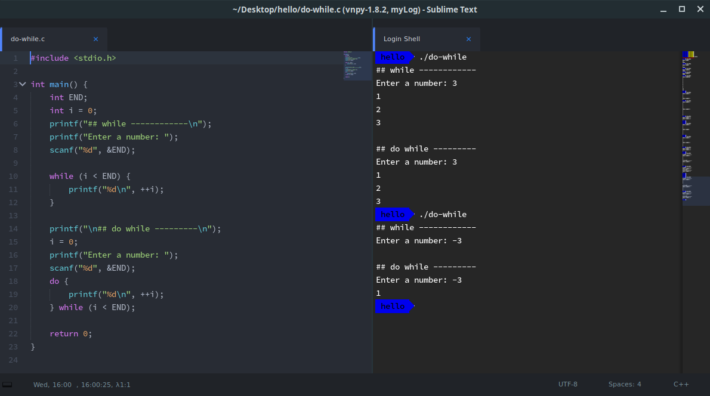Minimize the Sublime Text window
710x396 pixels.
[x=663, y=10]
